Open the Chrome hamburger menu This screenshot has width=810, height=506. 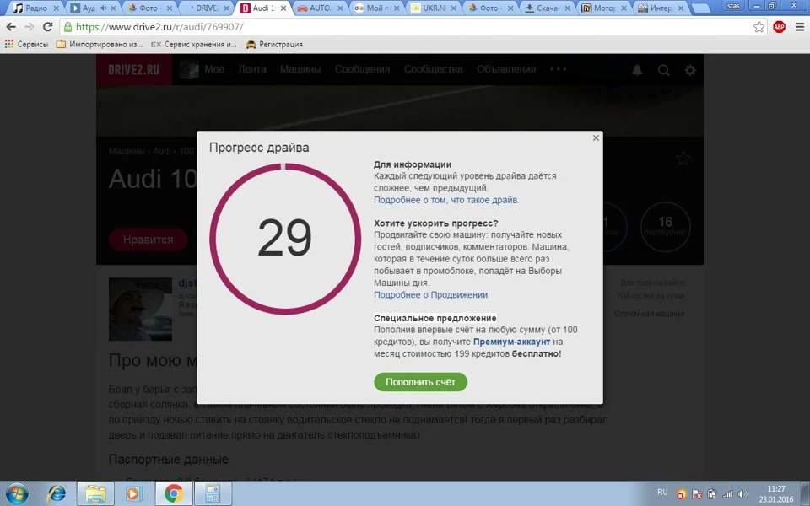pyautogui.click(x=800, y=27)
